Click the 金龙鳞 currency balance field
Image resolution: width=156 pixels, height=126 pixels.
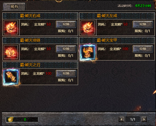coord(22,119)
